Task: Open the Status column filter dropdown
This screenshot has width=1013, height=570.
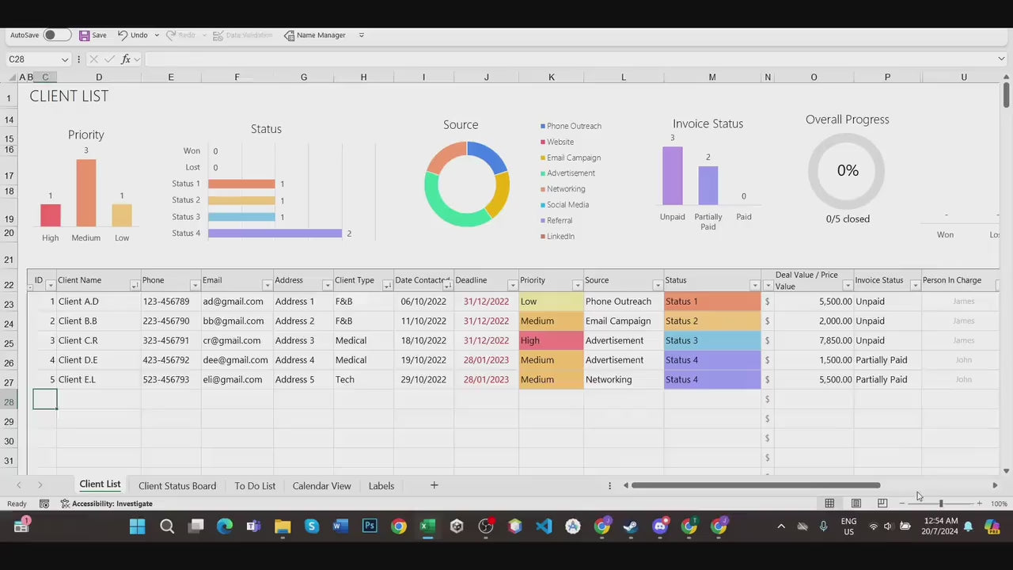Action: (754, 286)
